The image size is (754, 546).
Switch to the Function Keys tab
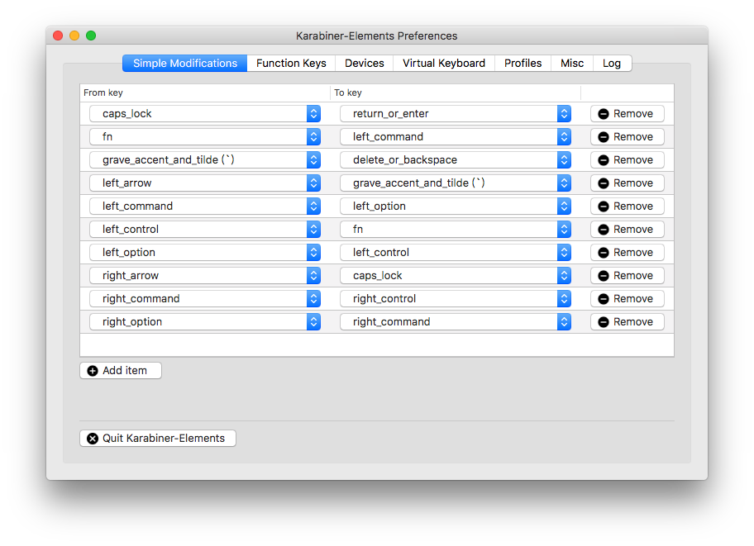291,63
